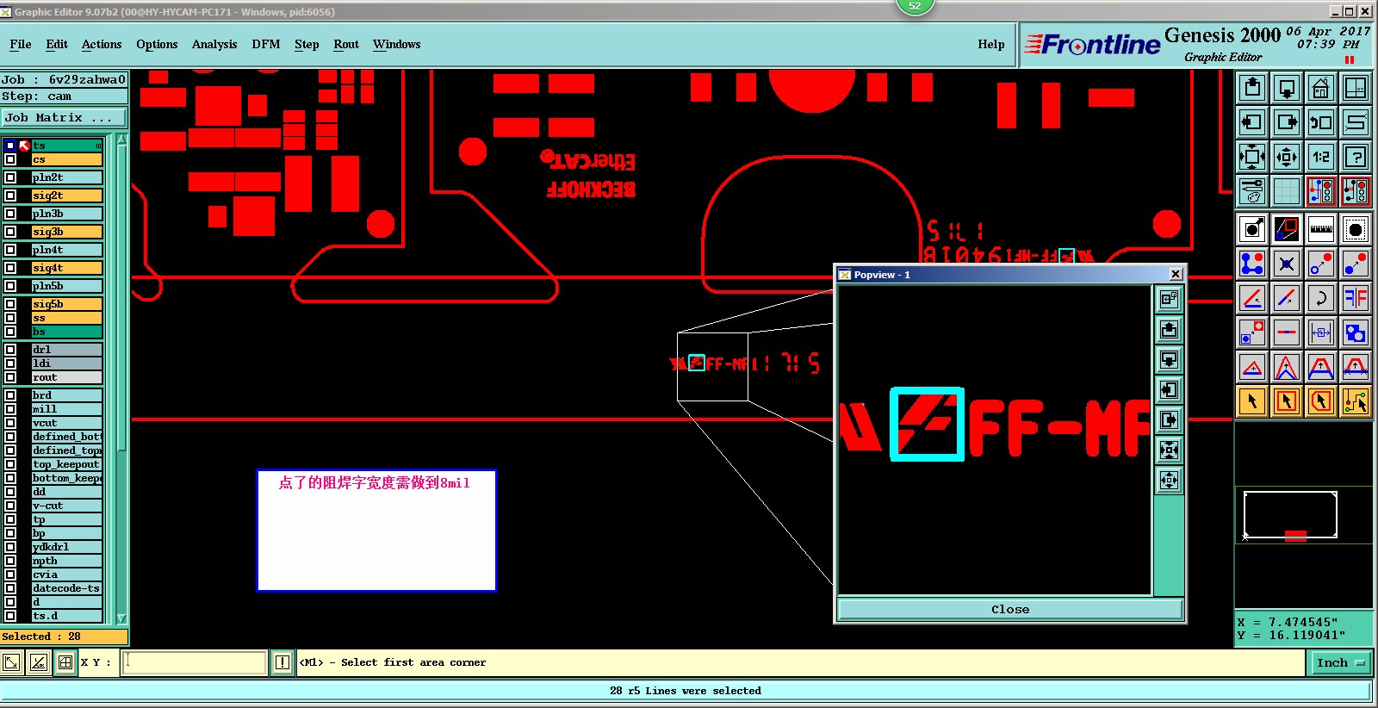Viewport: 1378px width, 708px height.
Task: Toggle the sig2t layer checkbox
Action: [10, 196]
